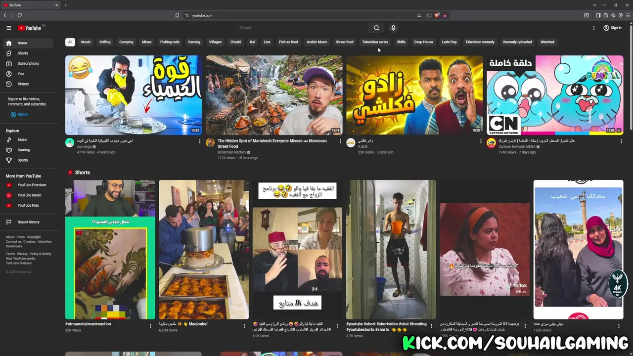Open the Cartoon Network Gumball video thumbnail
This screenshot has height=356, width=633.
click(x=555, y=95)
